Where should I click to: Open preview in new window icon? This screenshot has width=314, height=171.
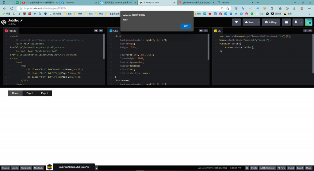tap(247, 168)
